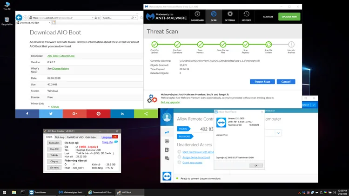Switch to Tích hợp tab in AIO Boot
The width and height of the screenshot is (349, 196).
(x=60, y=137)
